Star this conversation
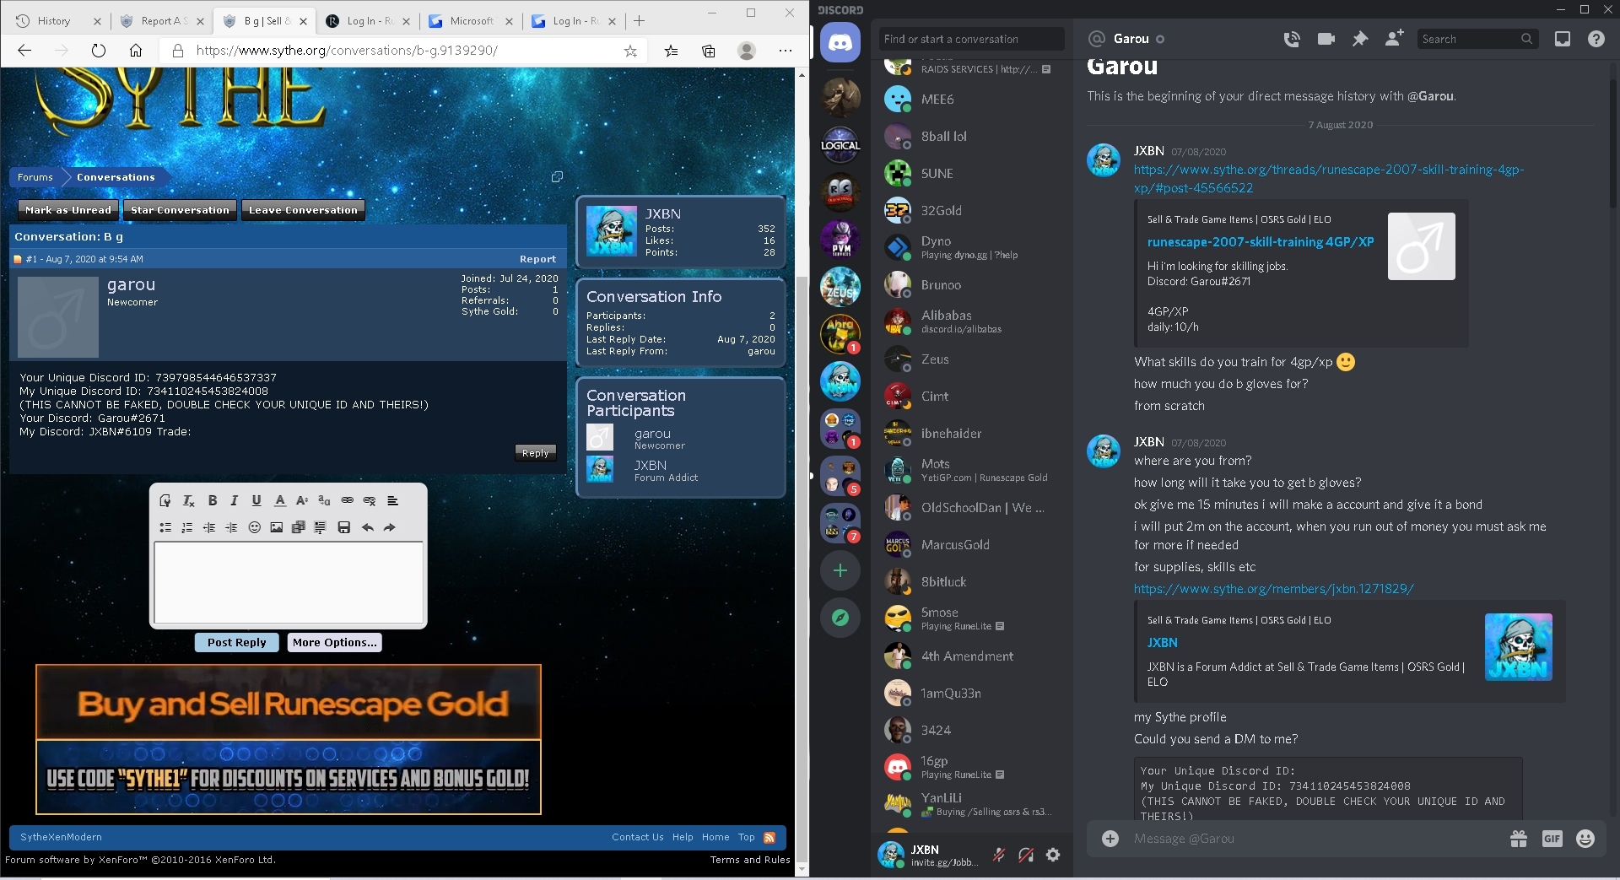The image size is (1620, 880). point(180,210)
